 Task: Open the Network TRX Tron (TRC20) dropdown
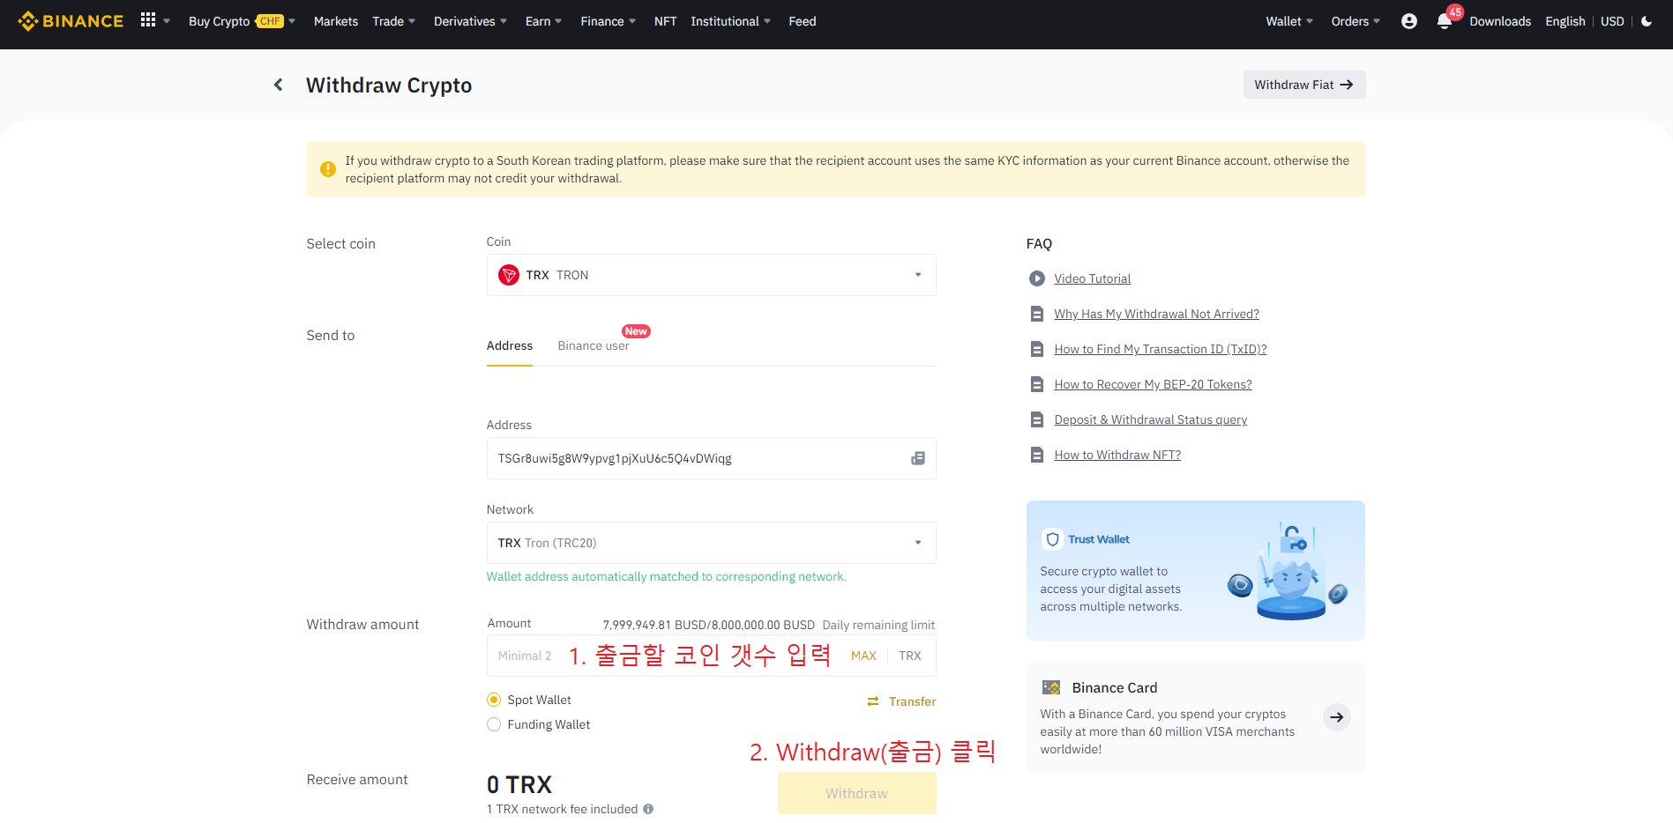(x=711, y=543)
